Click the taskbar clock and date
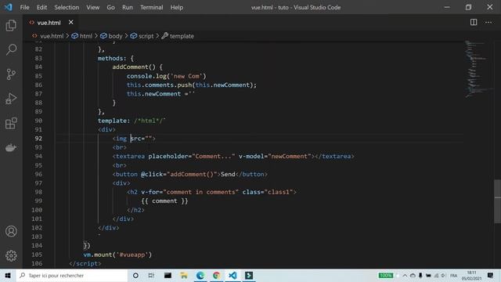501x282 pixels. click(471, 275)
